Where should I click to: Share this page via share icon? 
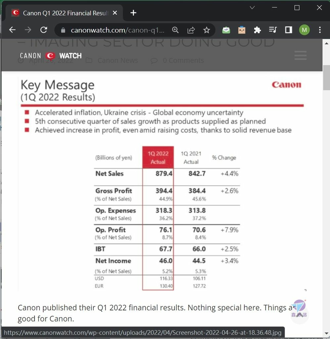191,30
